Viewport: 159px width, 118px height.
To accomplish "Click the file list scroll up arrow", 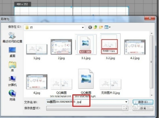I will [x=152, y=33].
